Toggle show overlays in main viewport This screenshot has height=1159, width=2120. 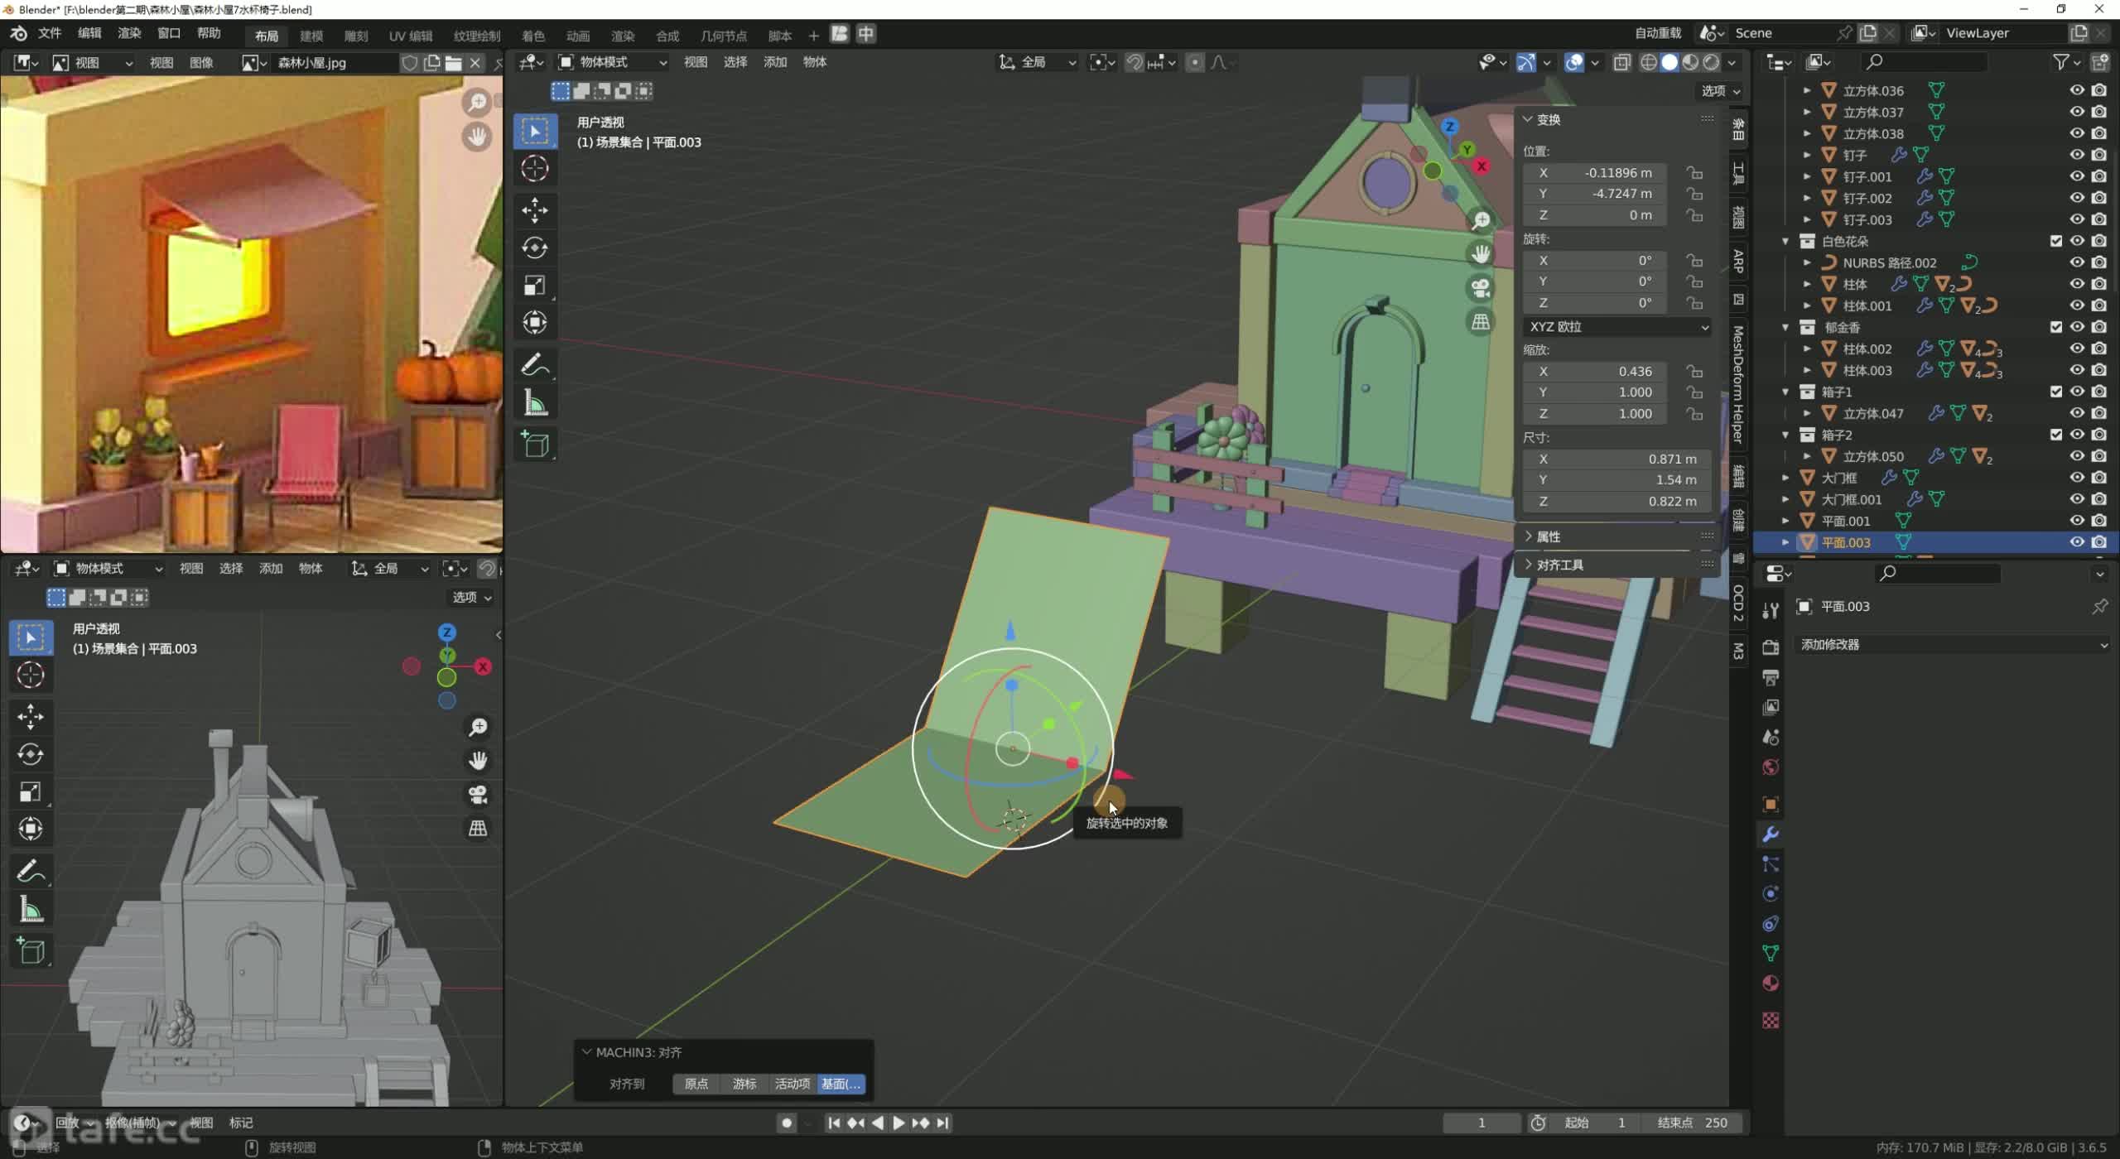[1574, 62]
